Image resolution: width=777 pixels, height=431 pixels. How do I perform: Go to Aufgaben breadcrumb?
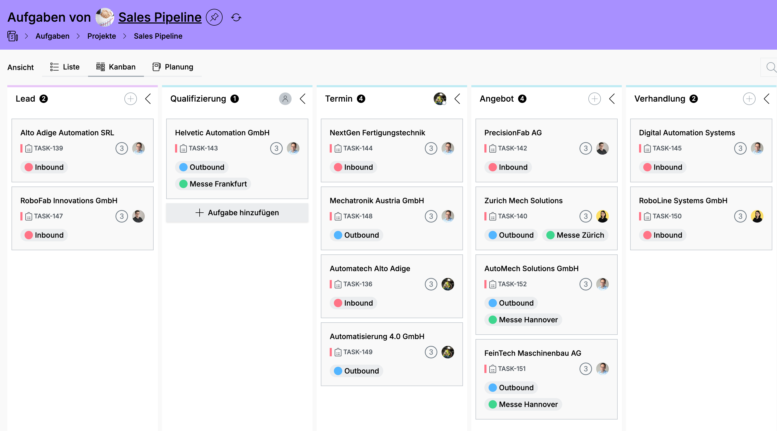click(x=53, y=36)
